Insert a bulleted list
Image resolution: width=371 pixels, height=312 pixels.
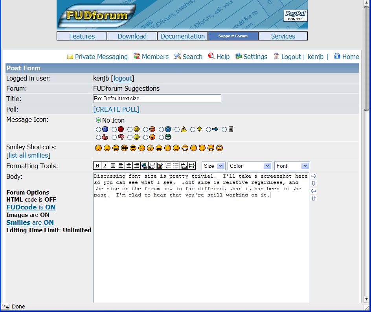tap(176, 166)
